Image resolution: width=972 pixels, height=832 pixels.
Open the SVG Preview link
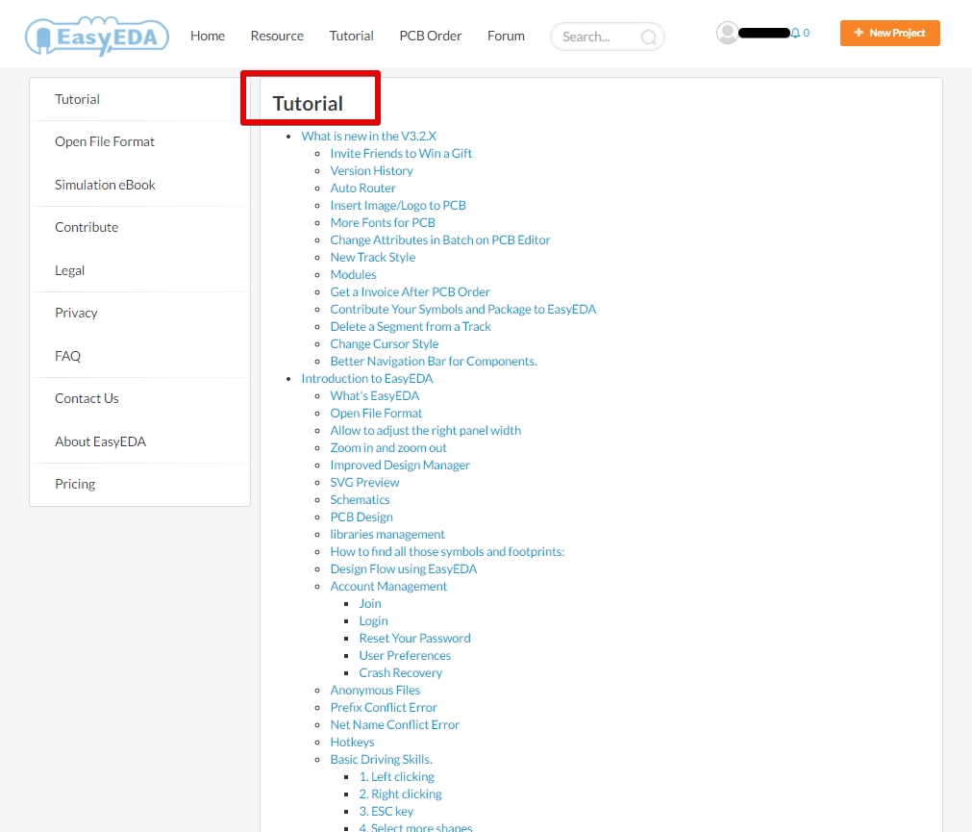point(364,483)
